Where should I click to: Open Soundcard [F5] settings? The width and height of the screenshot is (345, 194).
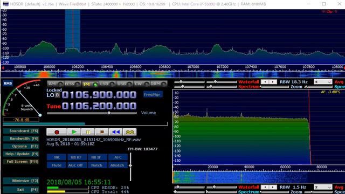coord(21,131)
